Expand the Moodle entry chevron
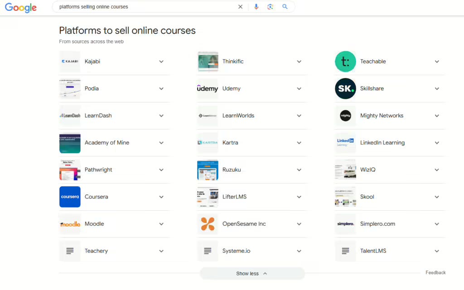This screenshot has height=290, width=464. tap(161, 224)
